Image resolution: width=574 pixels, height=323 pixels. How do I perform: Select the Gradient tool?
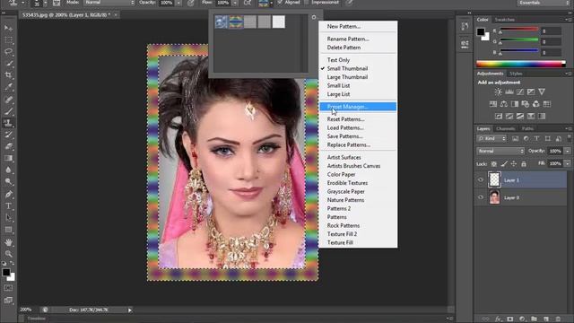coord(8,158)
